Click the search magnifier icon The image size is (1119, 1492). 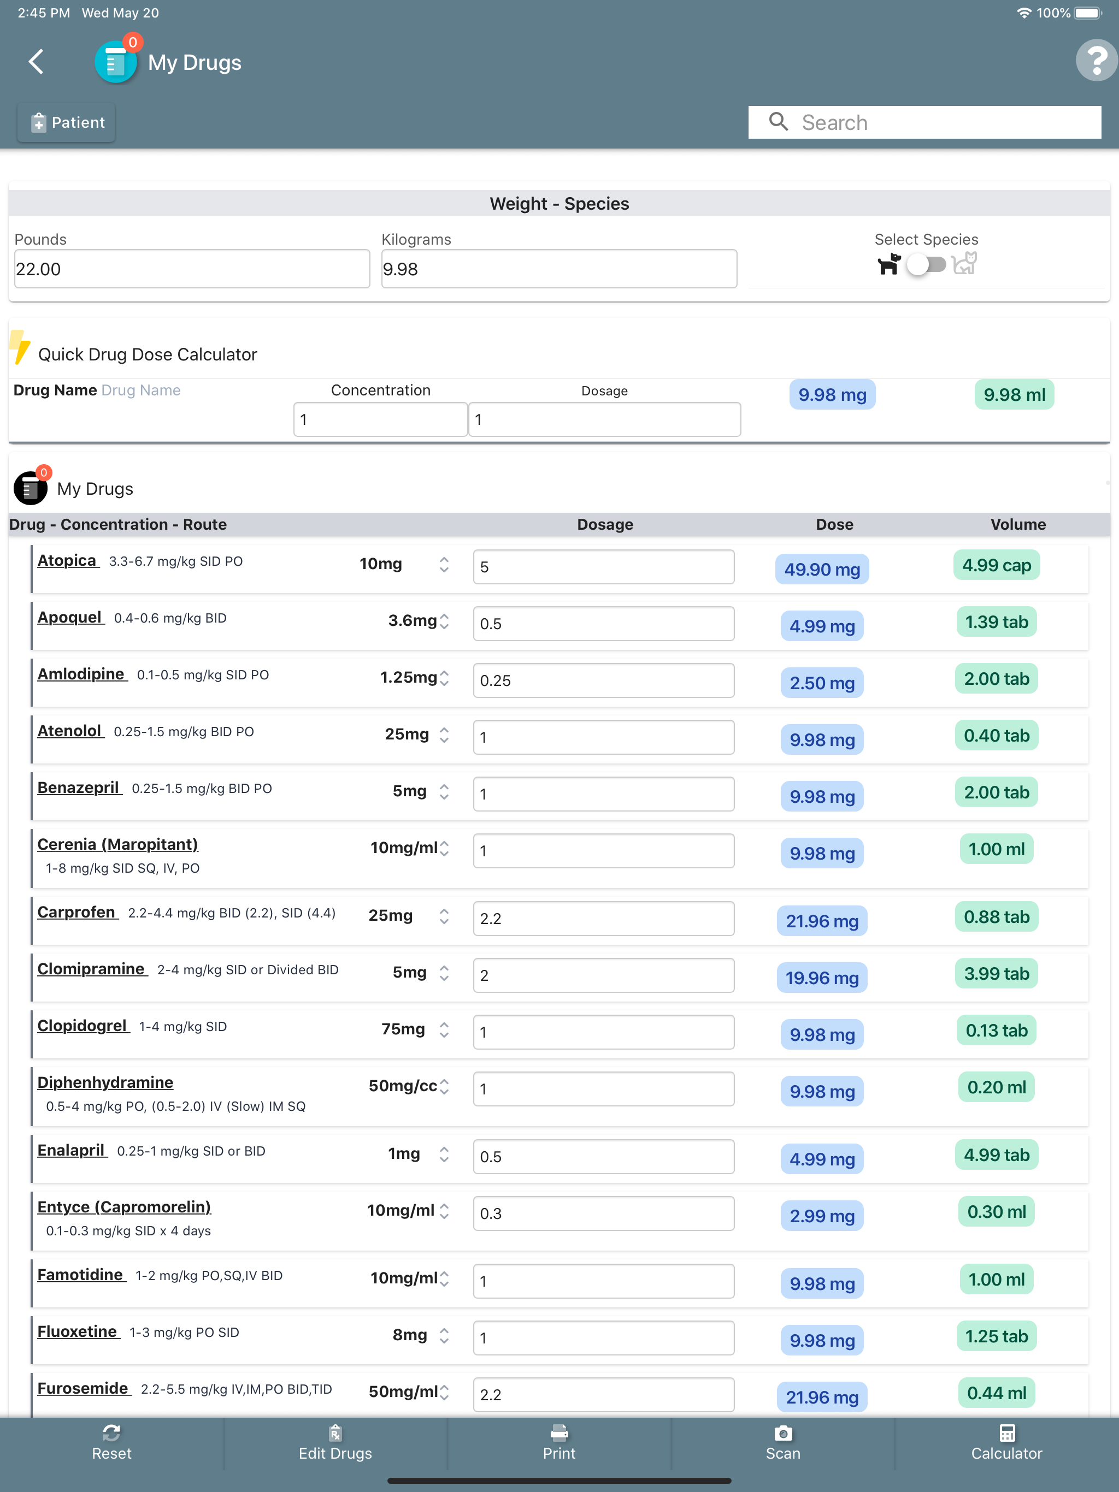tap(778, 122)
